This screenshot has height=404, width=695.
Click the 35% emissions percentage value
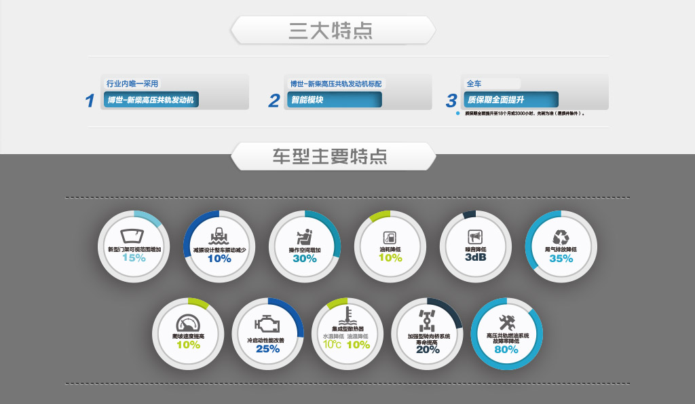point(561,259)
